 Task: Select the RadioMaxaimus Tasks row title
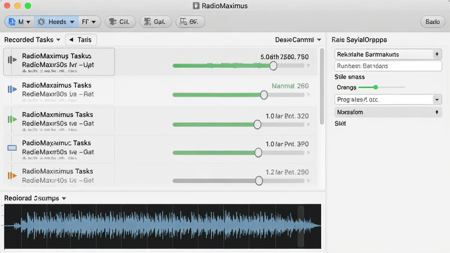(57, 85)
